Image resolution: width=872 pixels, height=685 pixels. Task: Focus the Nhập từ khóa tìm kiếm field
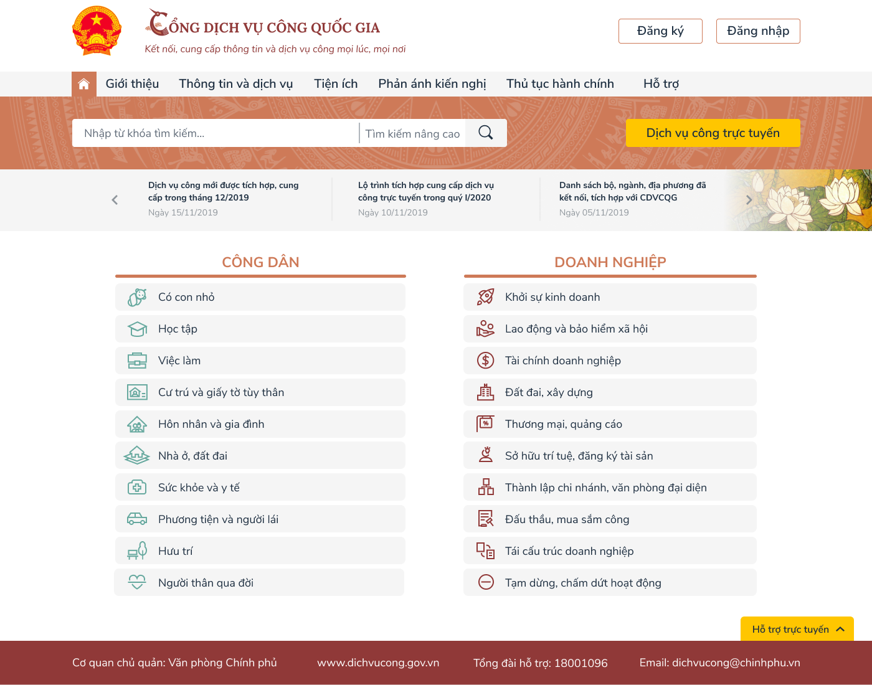216,133
